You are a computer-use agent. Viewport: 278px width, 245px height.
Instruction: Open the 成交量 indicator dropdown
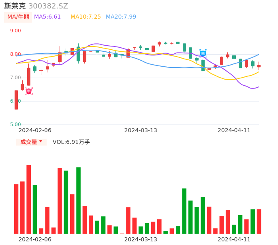(x=31, y=142)
